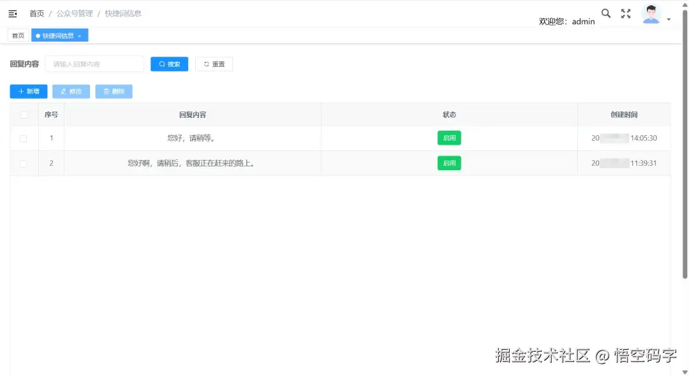Click the admin avatar picture
The width and height of the screenshot is (689, 376).
tap(650, 13)
